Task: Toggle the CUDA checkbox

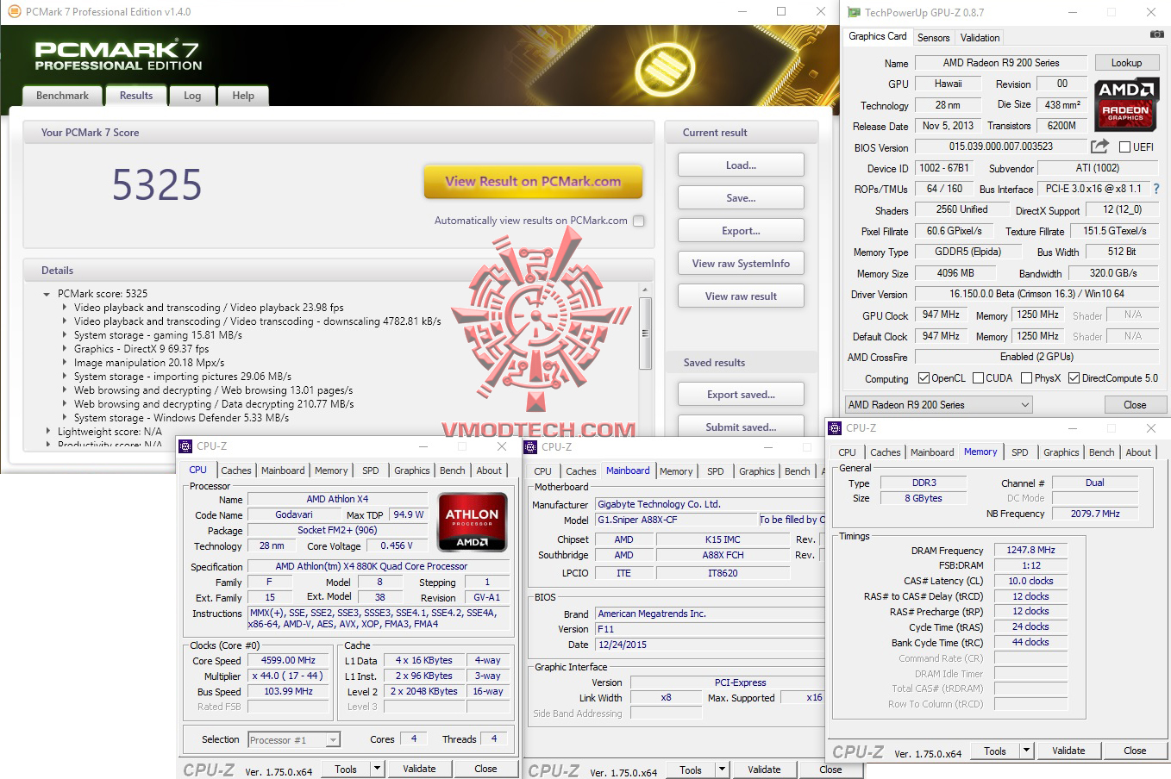Action: [978, 378]
